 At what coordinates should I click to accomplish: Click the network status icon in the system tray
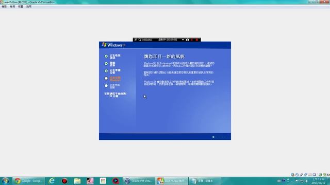pyautogui.click(x=297, y=181)
